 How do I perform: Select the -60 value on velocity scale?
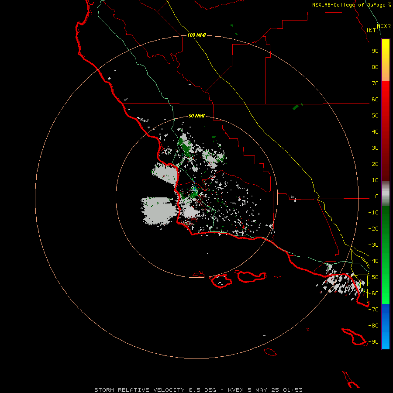pos(373,293)
